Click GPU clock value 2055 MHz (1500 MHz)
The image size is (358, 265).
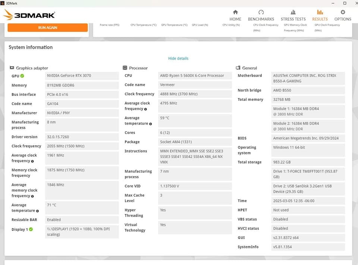82,146
